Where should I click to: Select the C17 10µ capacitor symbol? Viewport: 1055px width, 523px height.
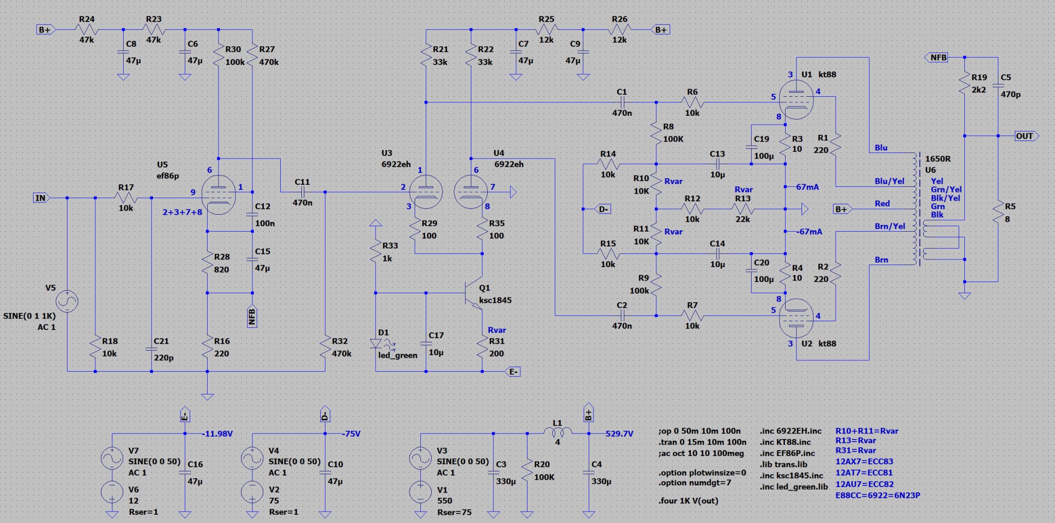point(426,344)
